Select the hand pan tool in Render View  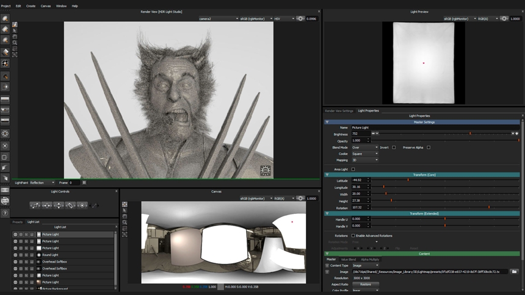(15, 37)
